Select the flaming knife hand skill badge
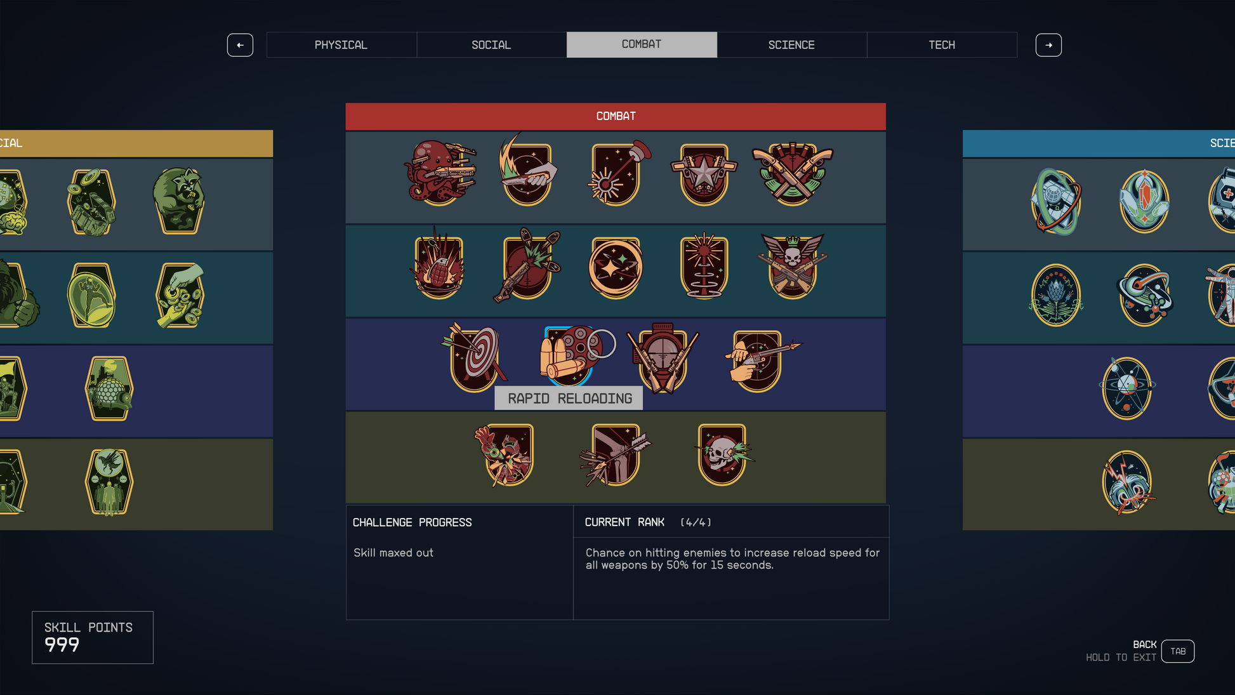Screen dimensions: 1235x695 point(527,171)
